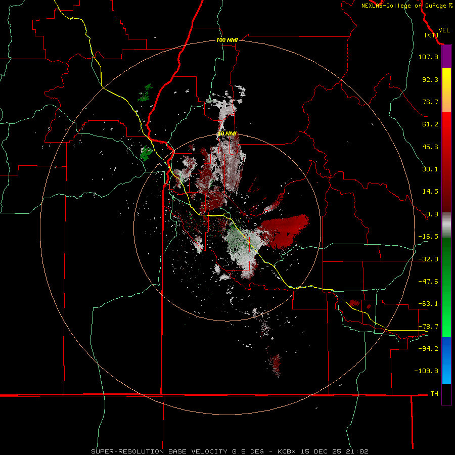Click the 30.1 legend value

(430, 169)
